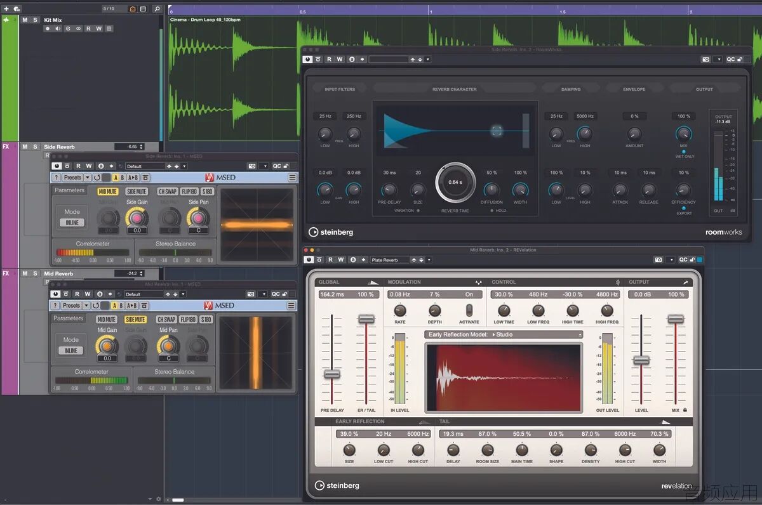The width and height of the screenshot is (762, 505).
Task: Click snapshot camera icon in REVelation window
Action: [659, 259]
